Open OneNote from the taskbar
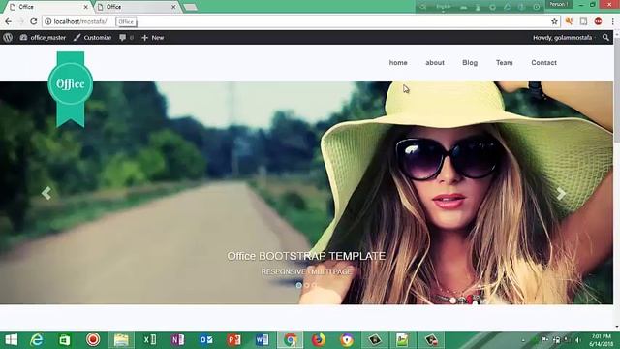The width and height of the screenshot is (620, 349). coord(178,340)
